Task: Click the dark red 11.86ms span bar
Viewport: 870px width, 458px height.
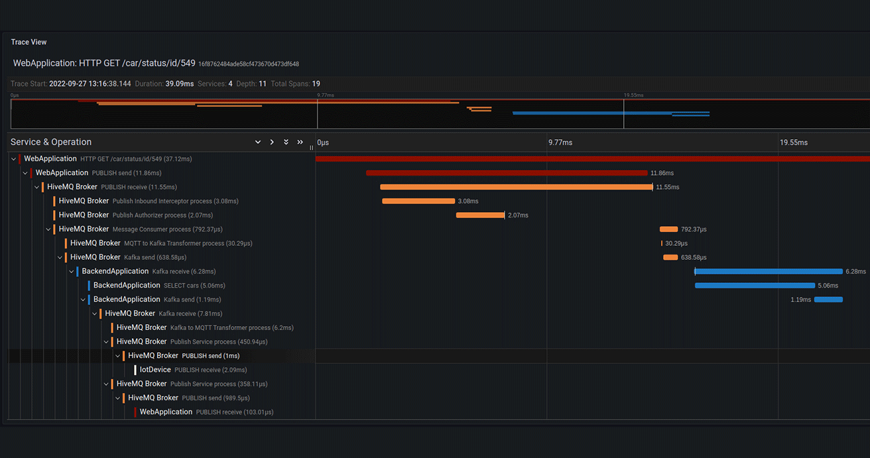Action: [507, 173]
